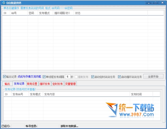The image size is (167, 129).
Task: Minimize the QQ批量营销 window
Action: tap(149, 3)
